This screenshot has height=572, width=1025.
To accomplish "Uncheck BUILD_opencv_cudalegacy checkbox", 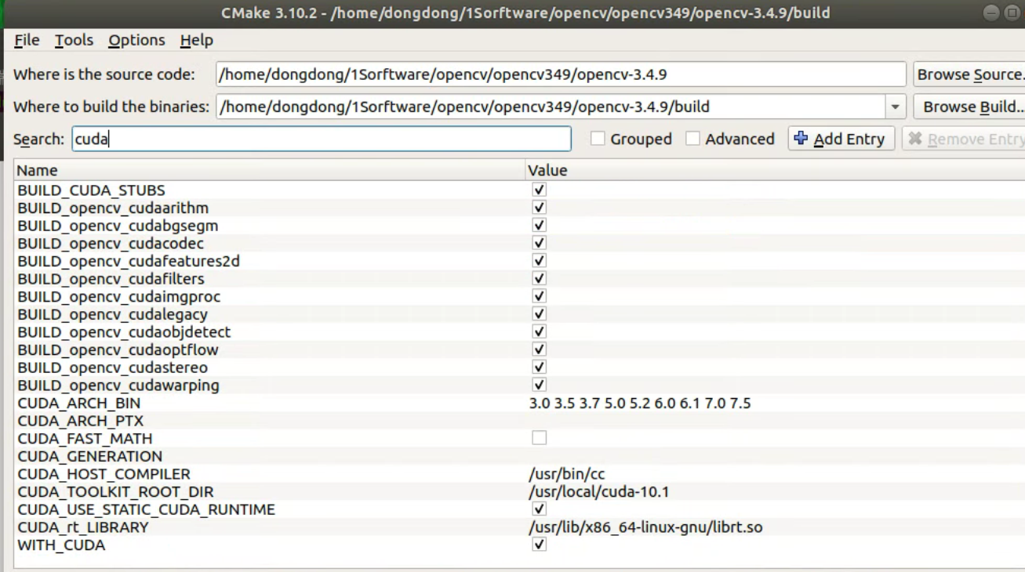I will click(539, 314).
